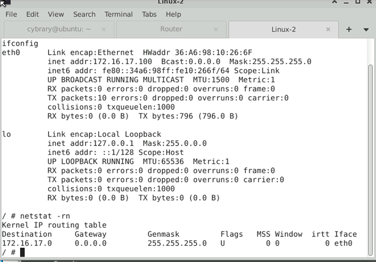Click the terminal prompt cursor
This screenshot has width=376, height=262.
[x=22, y=252]
